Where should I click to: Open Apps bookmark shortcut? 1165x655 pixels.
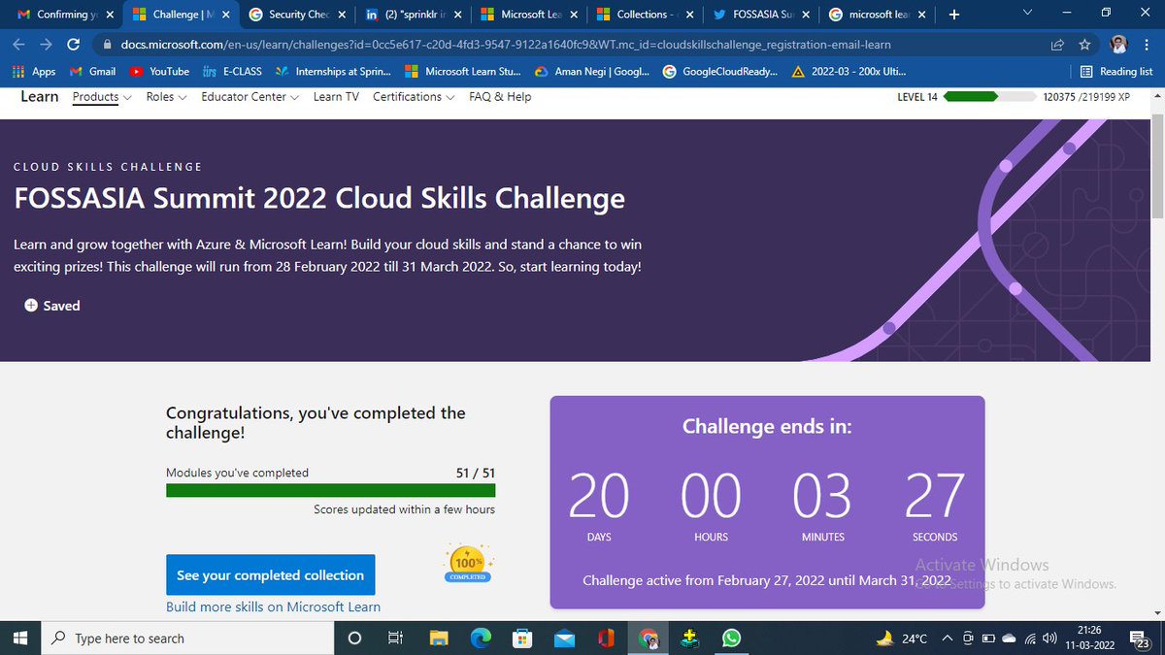[x=34, y=71]
